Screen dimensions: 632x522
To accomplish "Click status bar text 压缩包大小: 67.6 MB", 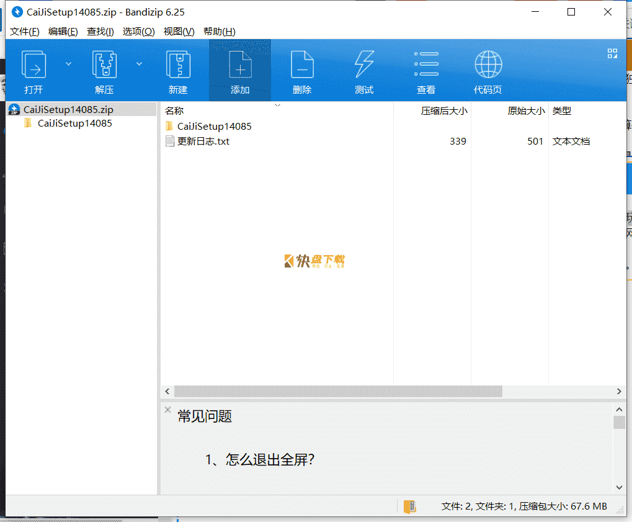I will click(x=563, y=506).
